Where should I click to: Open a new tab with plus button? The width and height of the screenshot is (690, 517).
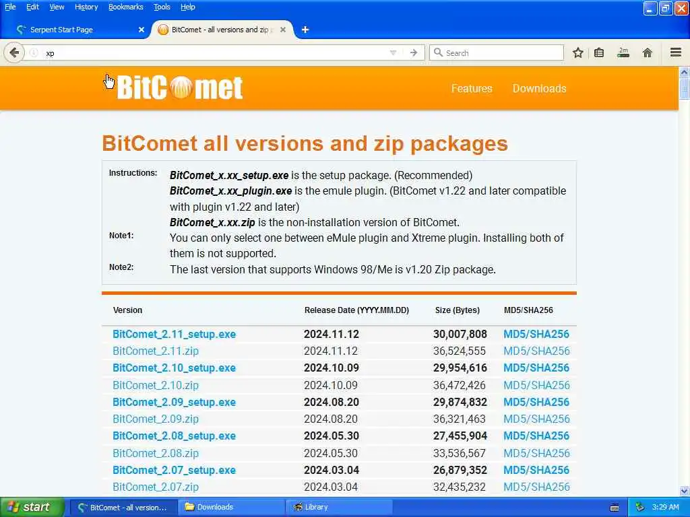tap(305, 30)
